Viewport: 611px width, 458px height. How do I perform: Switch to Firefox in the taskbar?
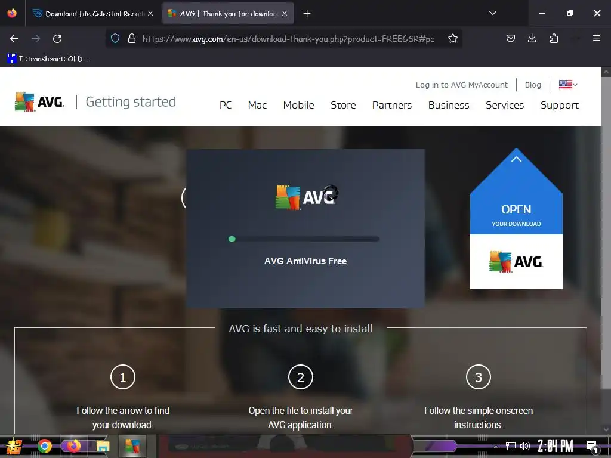73,445
